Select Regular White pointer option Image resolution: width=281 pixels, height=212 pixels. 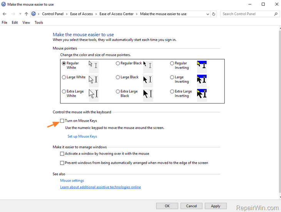(x=64, y=63)
